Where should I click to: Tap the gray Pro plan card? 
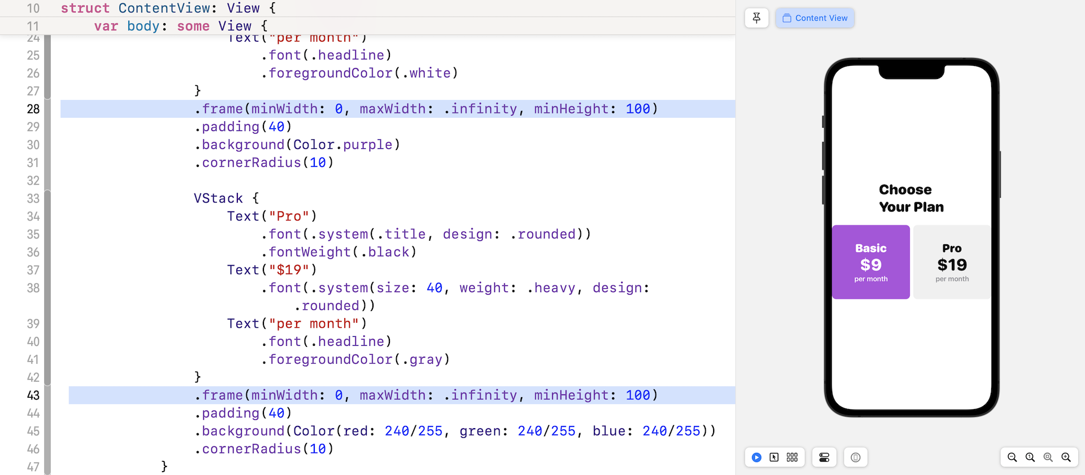pyautogui.click(x=952, y=262)
